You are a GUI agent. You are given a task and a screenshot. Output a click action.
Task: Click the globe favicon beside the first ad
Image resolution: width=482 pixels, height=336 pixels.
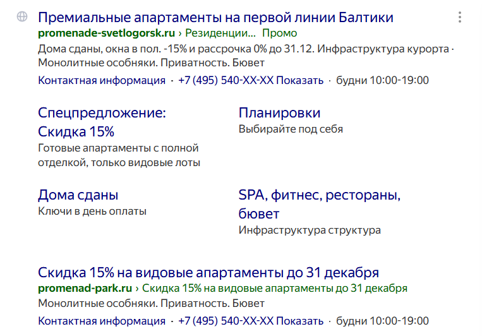22,18
